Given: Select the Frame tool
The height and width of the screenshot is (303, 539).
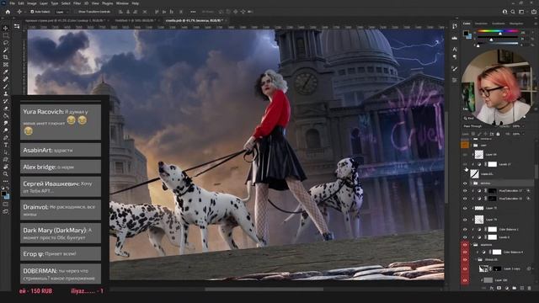Looking at the screenshot, I should [x=6, y=64].
